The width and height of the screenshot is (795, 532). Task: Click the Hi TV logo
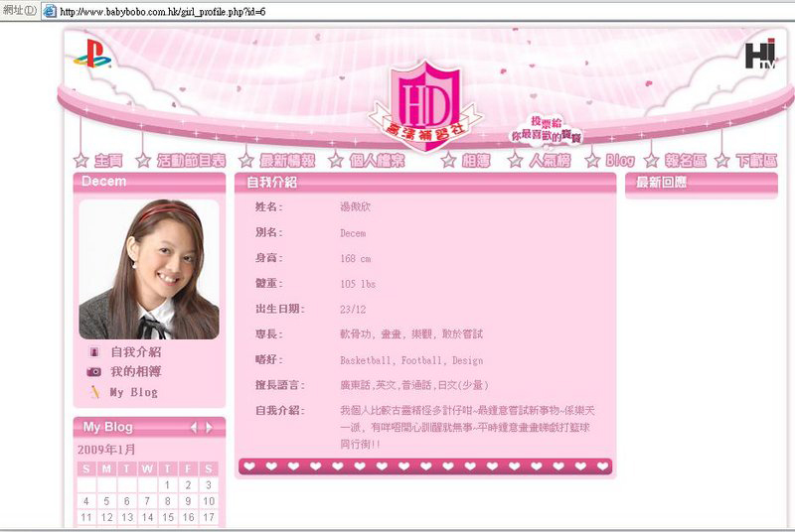click(760, 56)
